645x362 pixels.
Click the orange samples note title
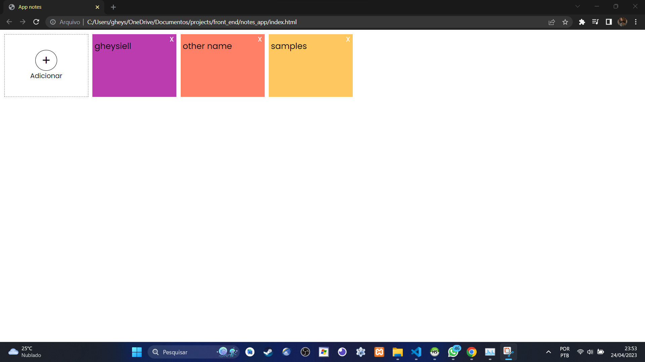[x=289, y=46]
